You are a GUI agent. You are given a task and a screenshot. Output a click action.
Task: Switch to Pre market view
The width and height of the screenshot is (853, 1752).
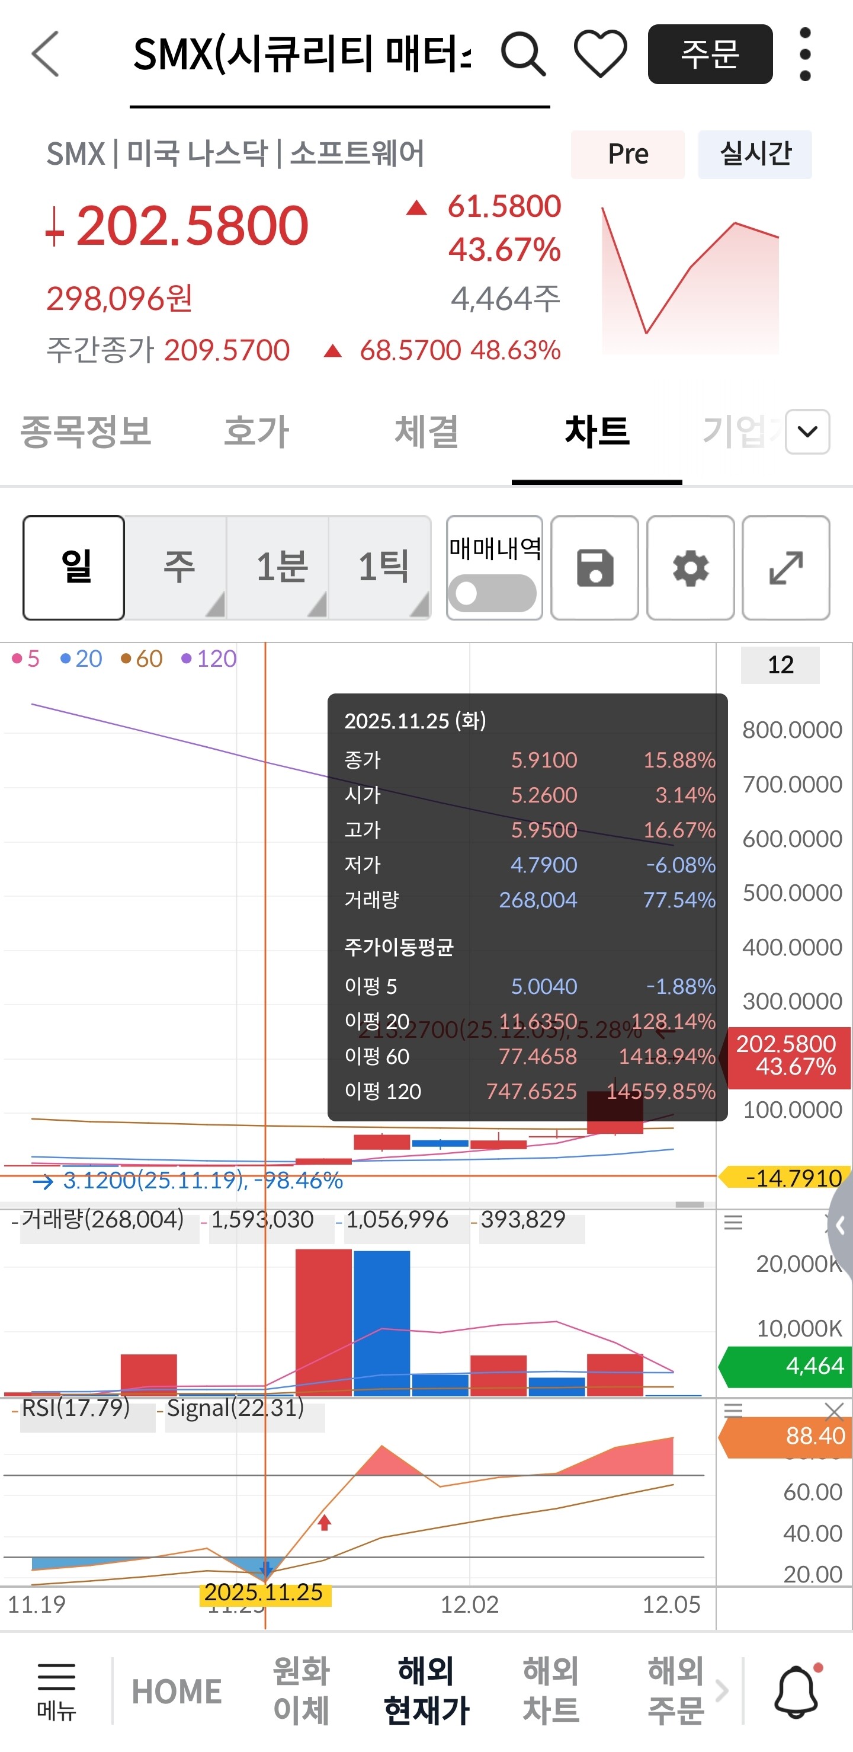click(628, 154)
